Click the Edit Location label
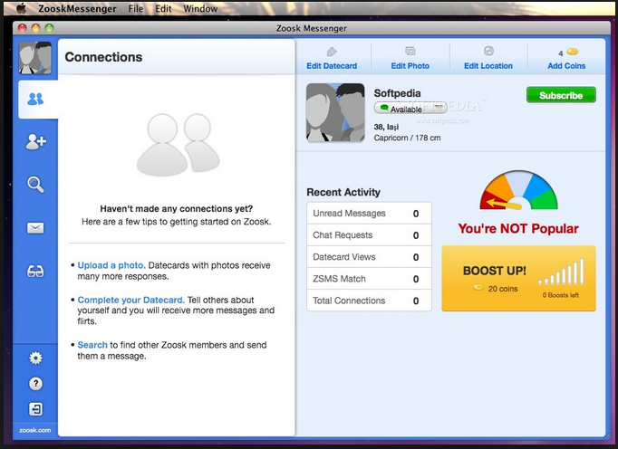This screenshot has height=449, width=618. point(488,66)
